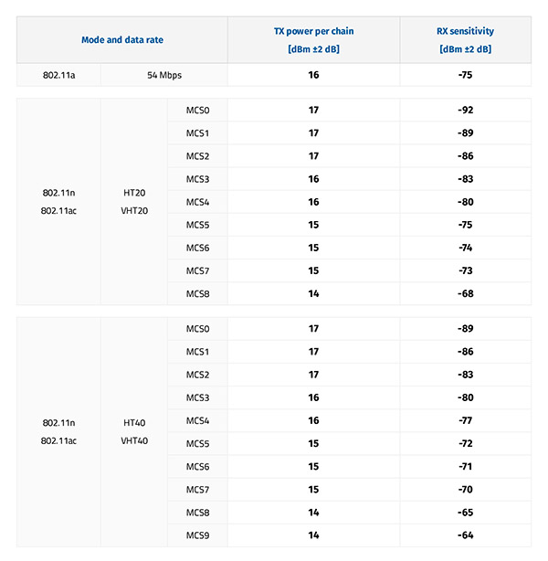Select the MCS9 row label
The width and height of the screenshot is (548, 561).
pyautogui.click(x=197, y=535)
